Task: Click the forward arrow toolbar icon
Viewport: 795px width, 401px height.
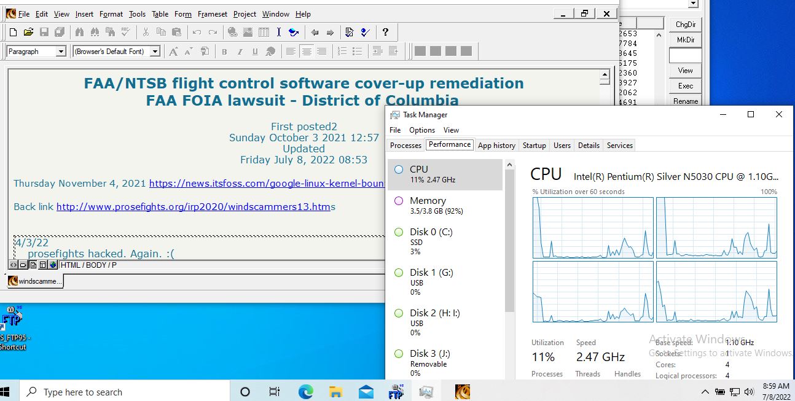Action: (330, 33)
